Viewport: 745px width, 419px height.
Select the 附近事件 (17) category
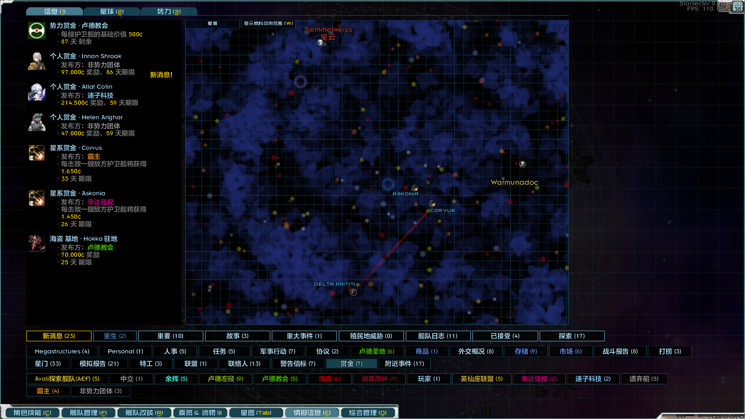(x=404, y=364)
